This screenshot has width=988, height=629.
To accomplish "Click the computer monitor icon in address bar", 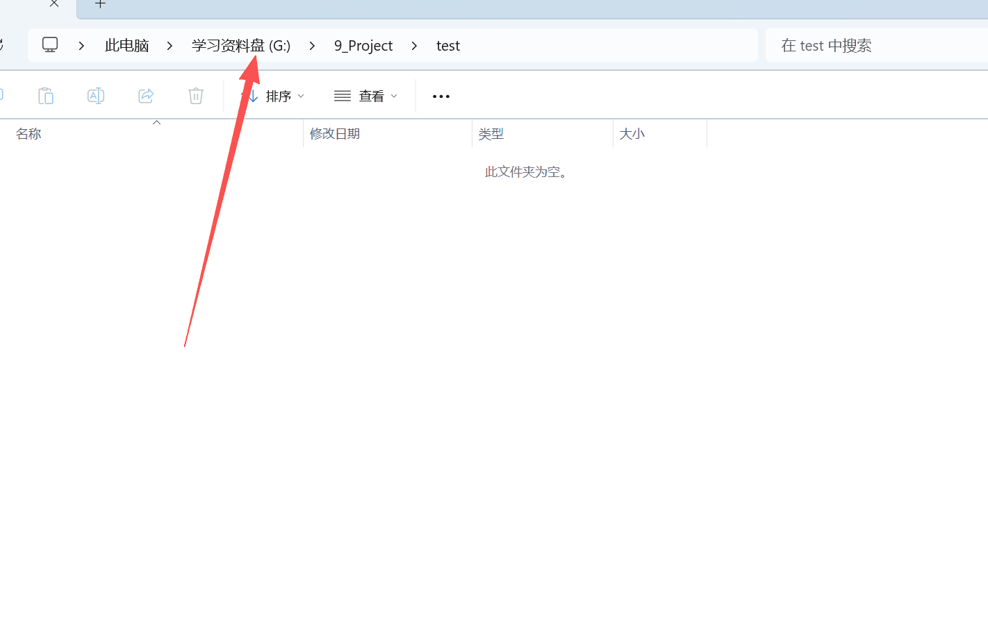I will click(x=50, y=45).
